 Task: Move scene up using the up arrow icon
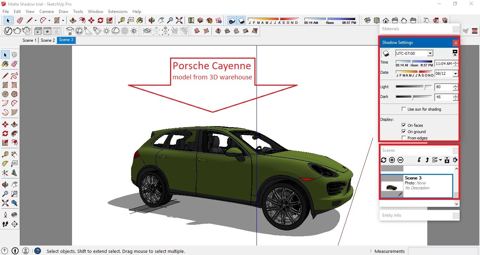(x=427, y=160)
